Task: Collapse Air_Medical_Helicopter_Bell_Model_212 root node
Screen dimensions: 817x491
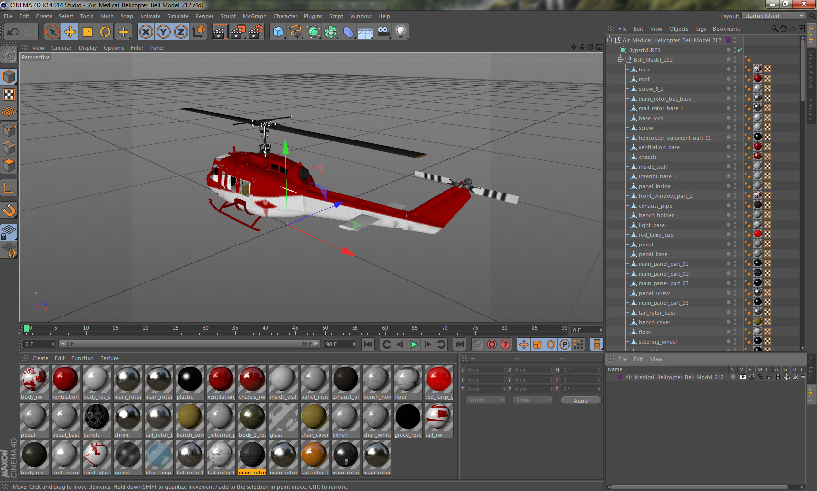Action: [x=610, y=40]
